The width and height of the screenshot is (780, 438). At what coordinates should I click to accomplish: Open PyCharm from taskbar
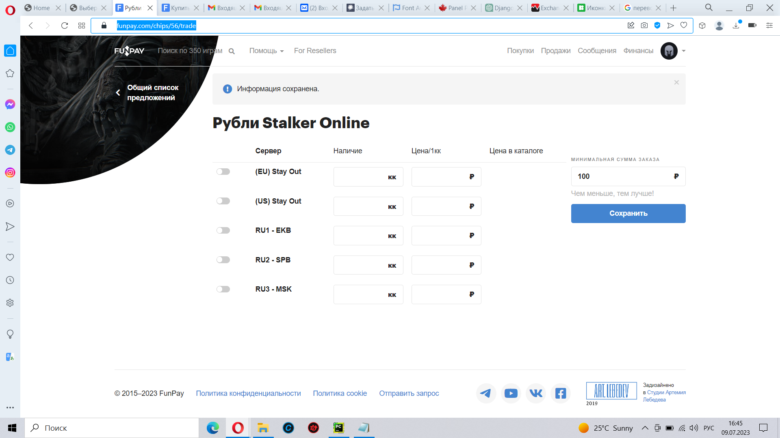click(x=338, y=428)
